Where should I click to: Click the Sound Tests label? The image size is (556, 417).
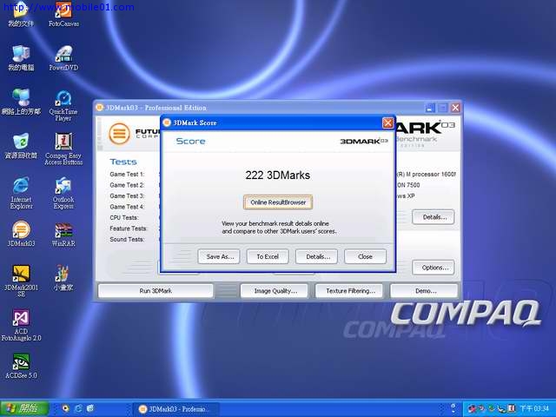click(x=127, y=240)
